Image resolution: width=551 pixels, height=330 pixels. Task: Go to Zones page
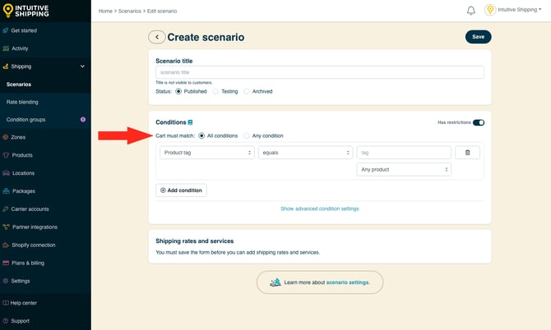click(18, 137)
